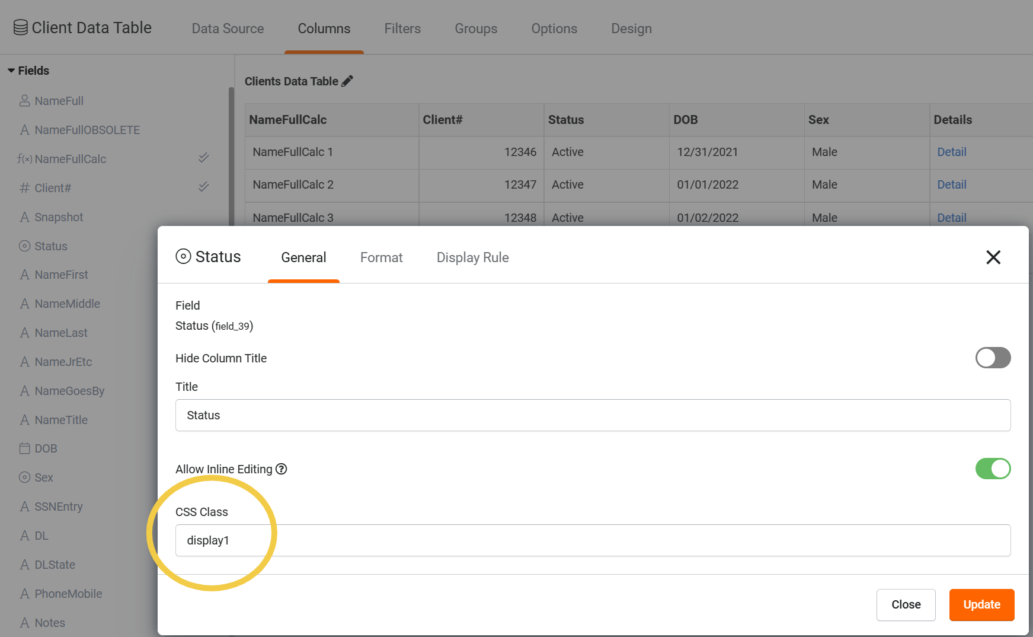
Task: Turn off Allow Inline Editing toggle
Action: tap(993, 469)
